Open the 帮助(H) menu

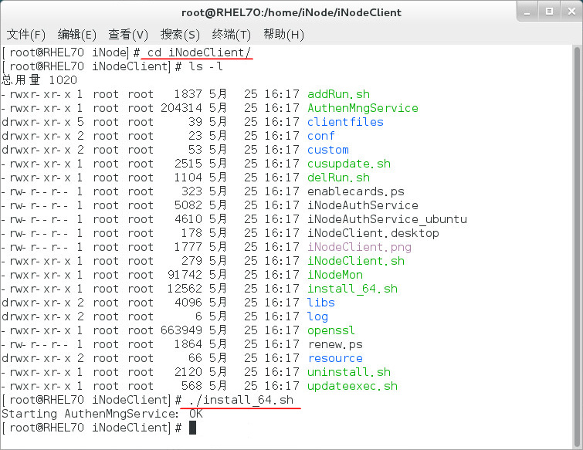[283, 35]
